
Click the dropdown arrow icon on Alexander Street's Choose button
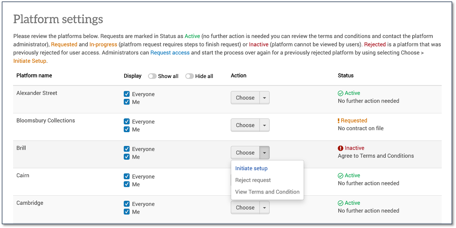click(x=265, y=98)
